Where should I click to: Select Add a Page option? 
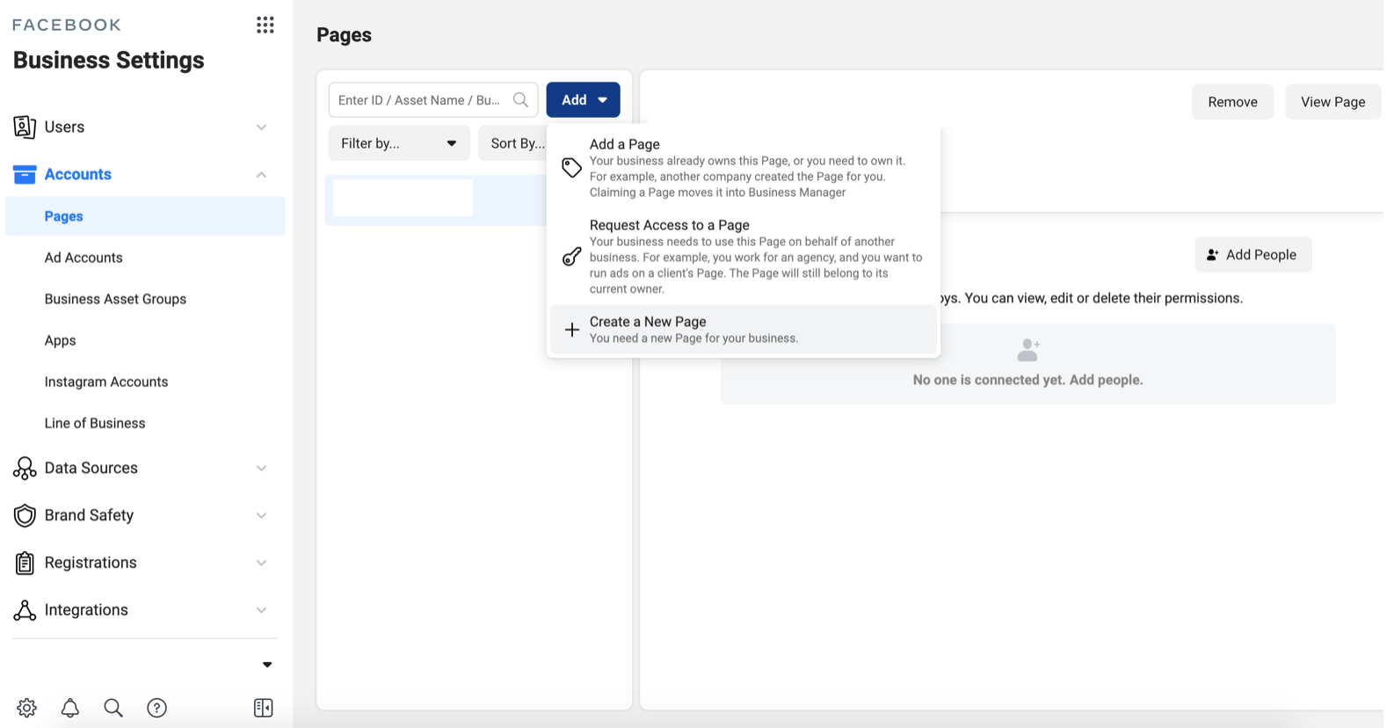(x=744, y=168)
